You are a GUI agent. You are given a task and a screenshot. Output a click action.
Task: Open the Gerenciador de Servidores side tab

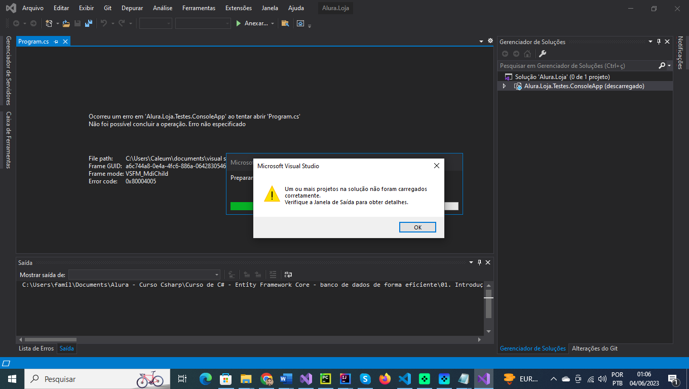click(x=8, y=70)
